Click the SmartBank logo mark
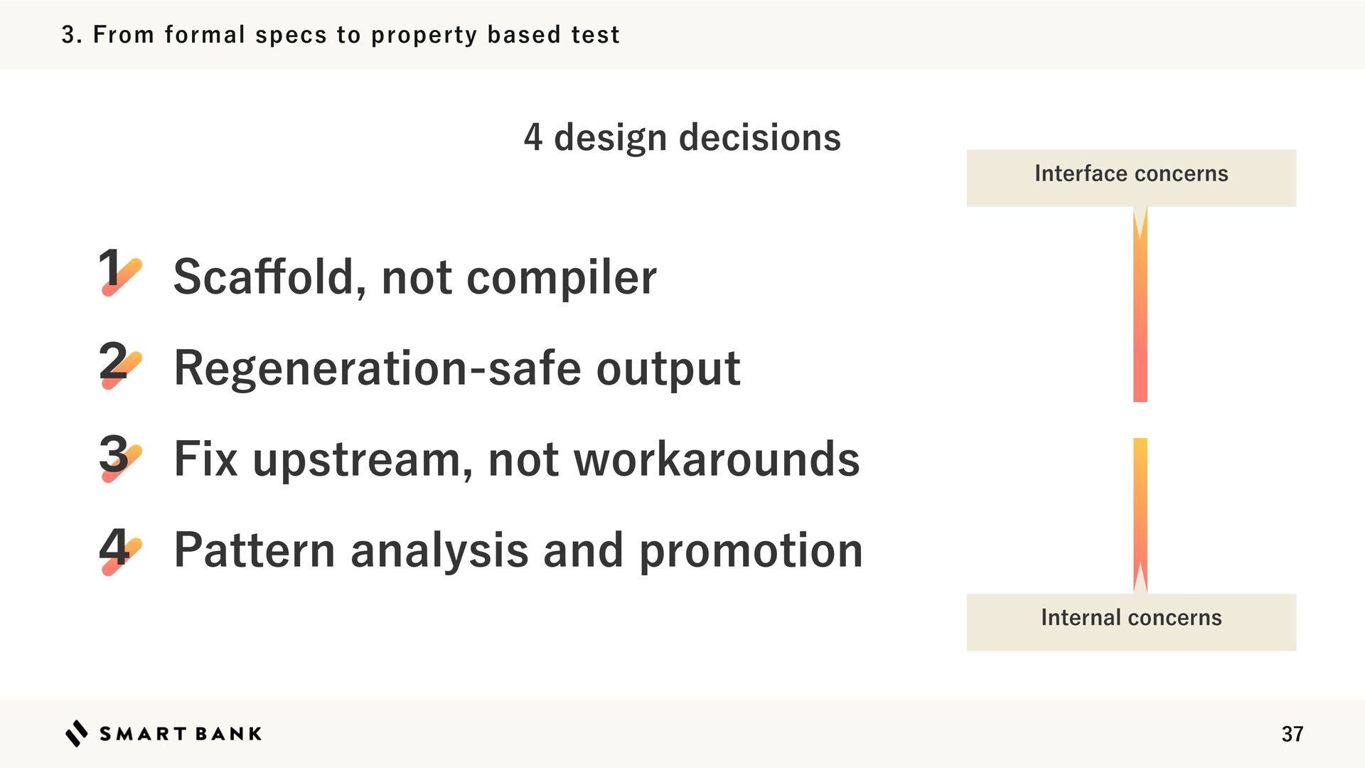 (77, 733)
